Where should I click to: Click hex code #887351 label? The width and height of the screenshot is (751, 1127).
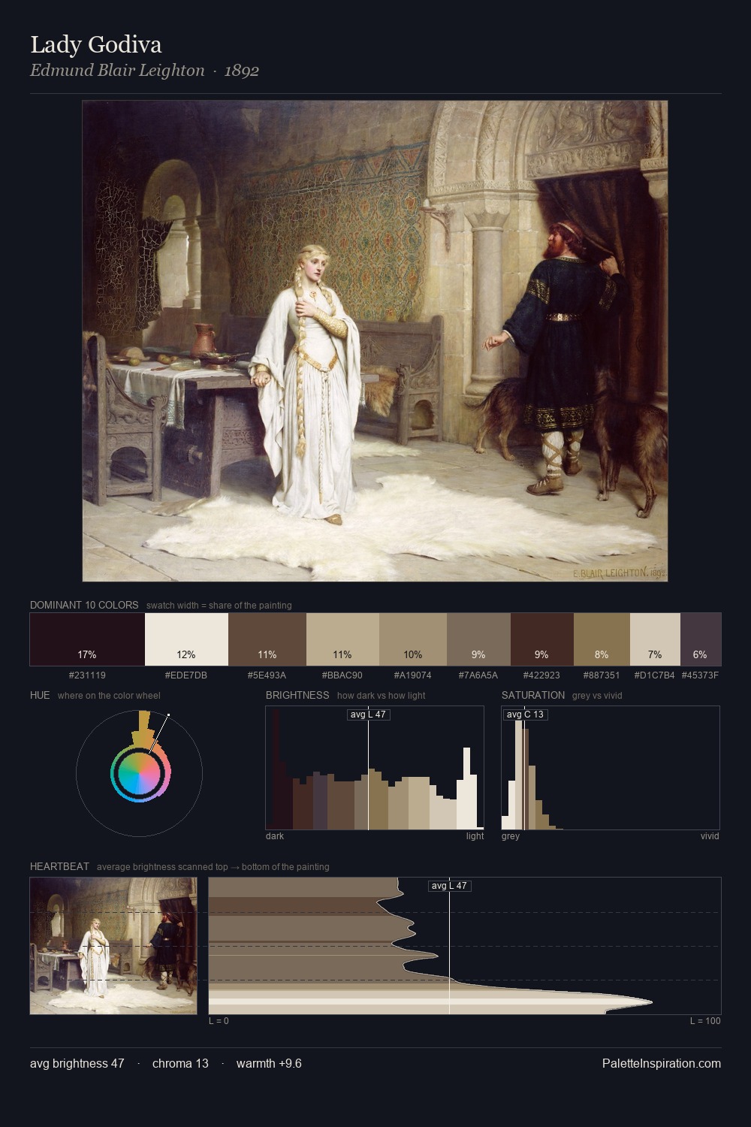click(x=602, y=675)
